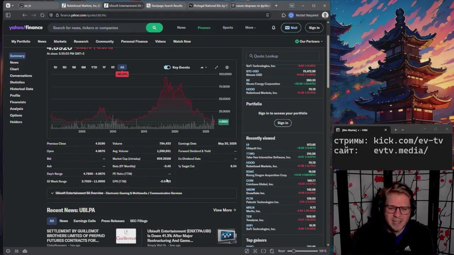Adjust the page zoom slider
Screen dimensions: 454x255
coord(302,251)
